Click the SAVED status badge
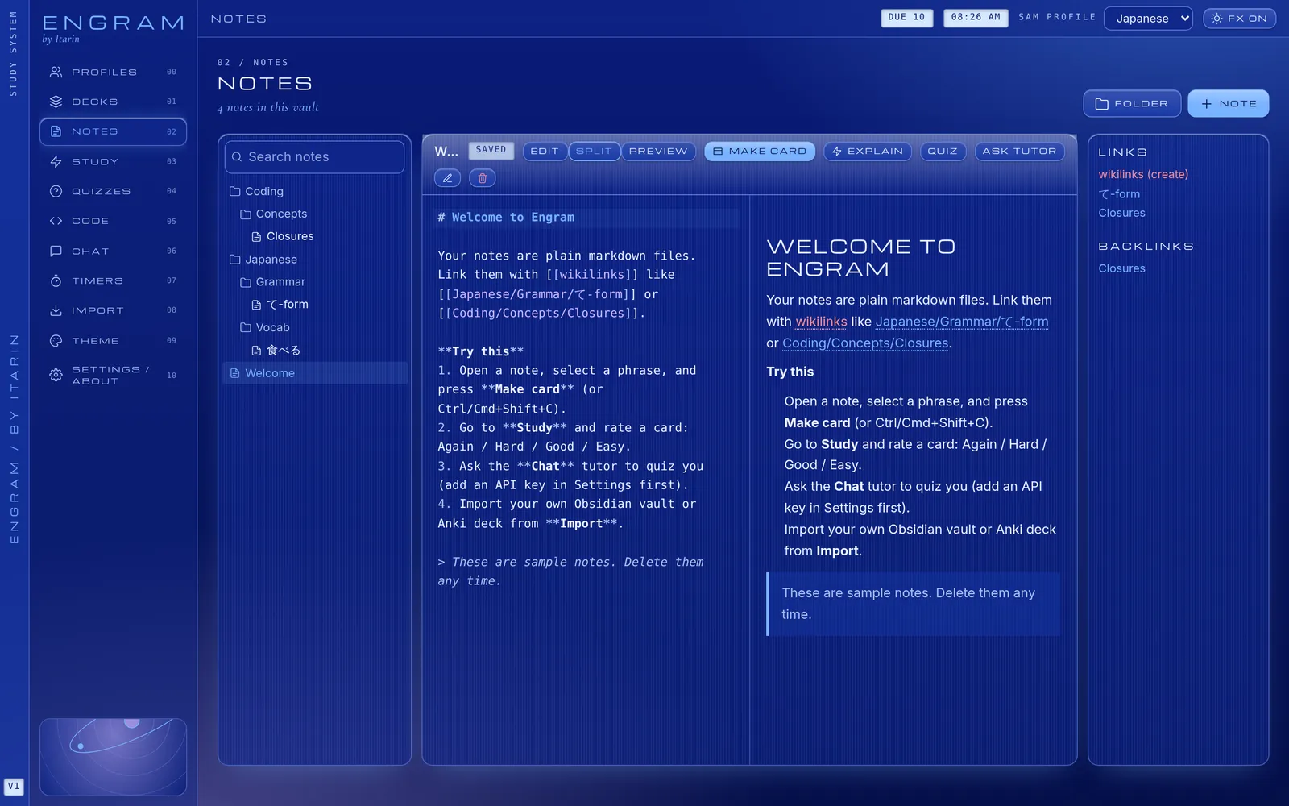The height and width of the screenshot is (806, 1289). pos(491,150)
